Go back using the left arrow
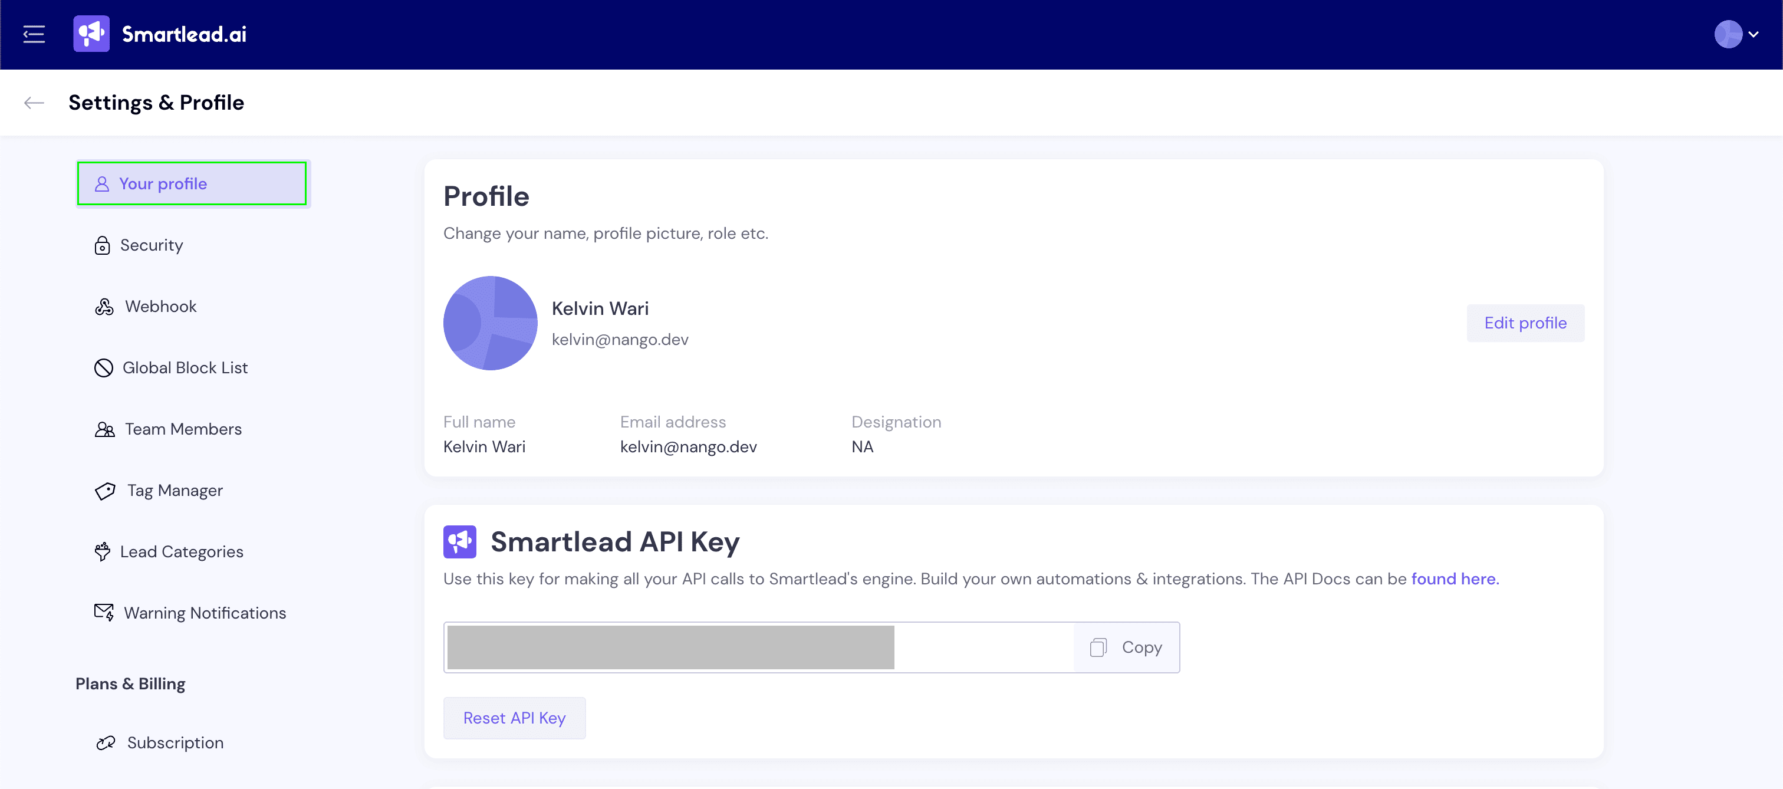1783x789 pixels. 33,103
